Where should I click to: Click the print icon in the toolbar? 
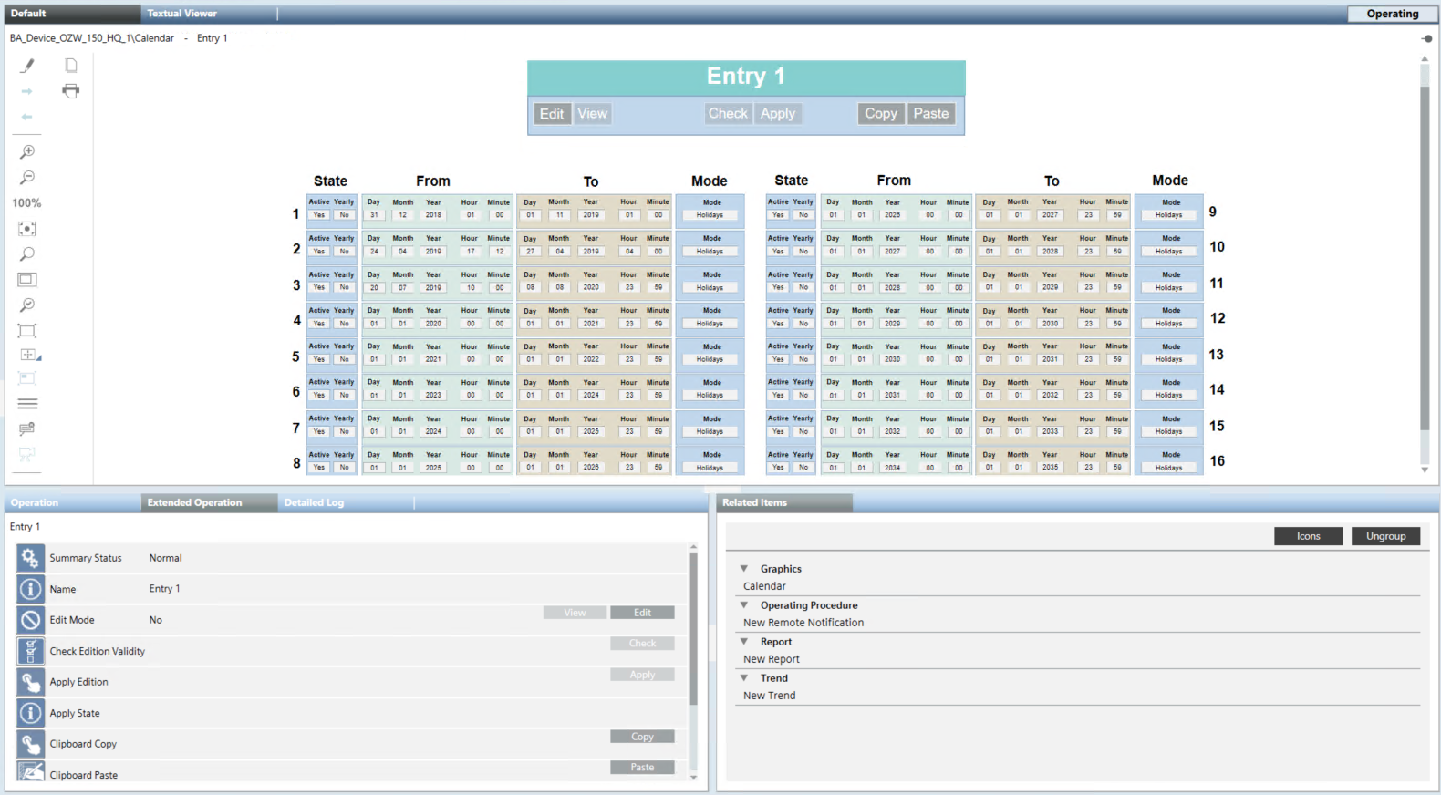[71, 90]
